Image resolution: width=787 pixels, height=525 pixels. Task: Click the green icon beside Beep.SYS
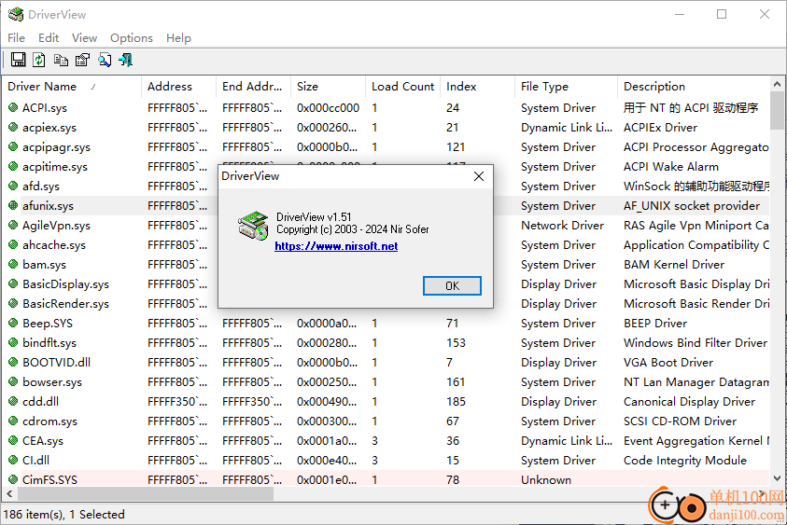(13, 323)
